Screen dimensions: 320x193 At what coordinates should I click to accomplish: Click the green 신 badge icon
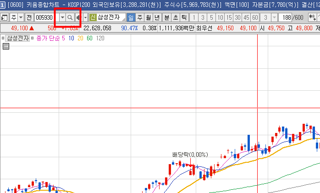tap(93, 17)
